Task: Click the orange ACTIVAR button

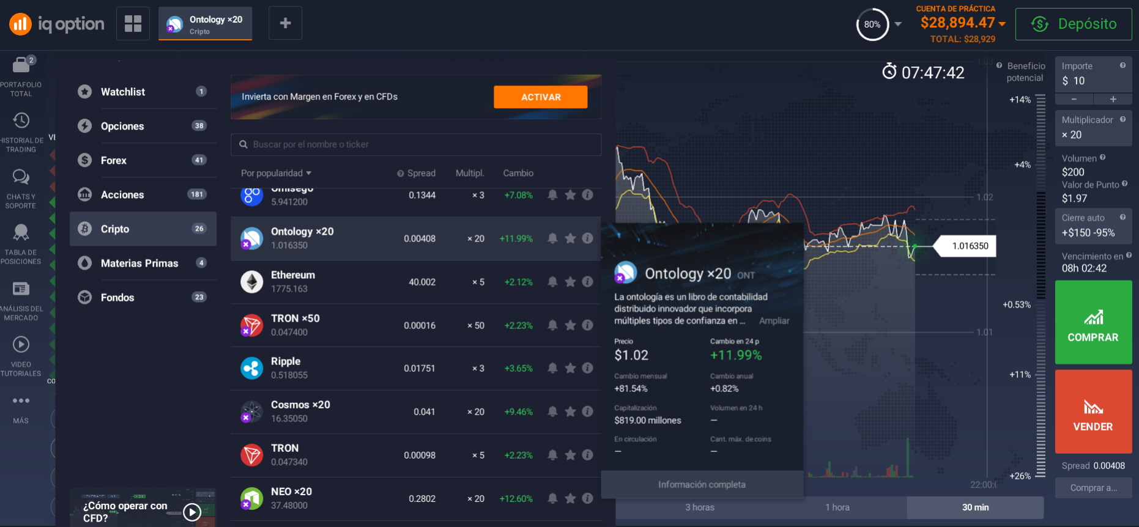Action: 541,97
